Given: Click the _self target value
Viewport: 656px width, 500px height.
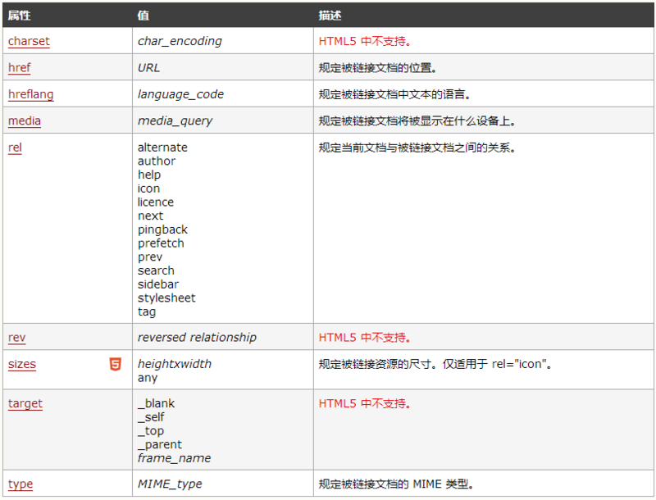Looking at the screenshot, I should point(151,417).
